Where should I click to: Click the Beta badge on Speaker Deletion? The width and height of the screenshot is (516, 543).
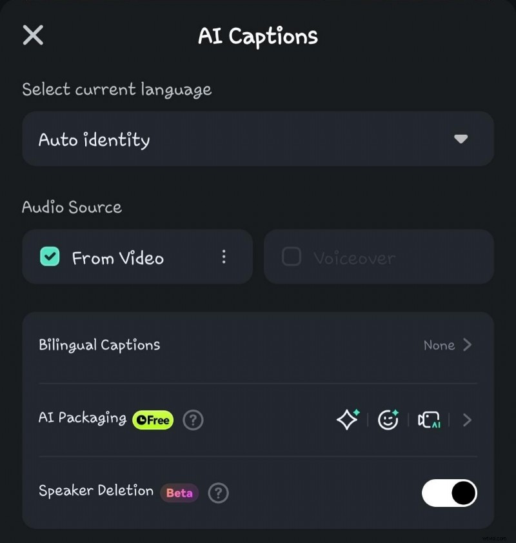click(179, 493)
